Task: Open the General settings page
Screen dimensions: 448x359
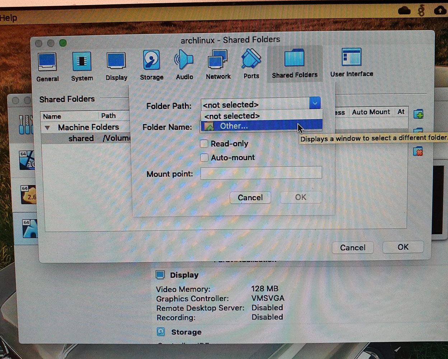Action: coord(47,65)
